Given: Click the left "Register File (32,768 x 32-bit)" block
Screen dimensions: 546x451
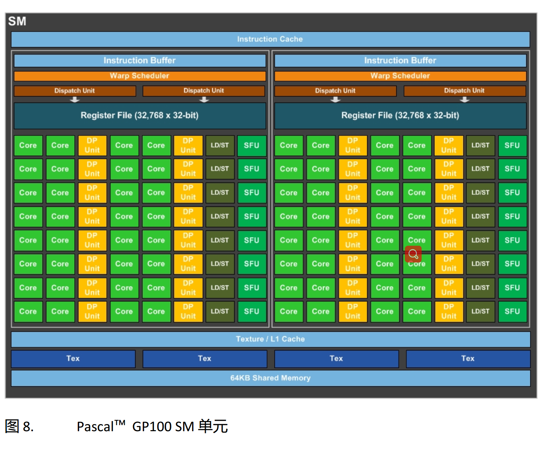Looking at the screenshot, I should pyautogui.click(x=140, y=116).
